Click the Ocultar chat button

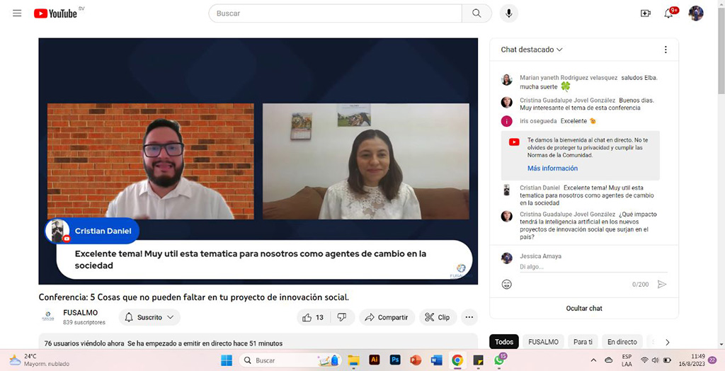coord(584,308)
